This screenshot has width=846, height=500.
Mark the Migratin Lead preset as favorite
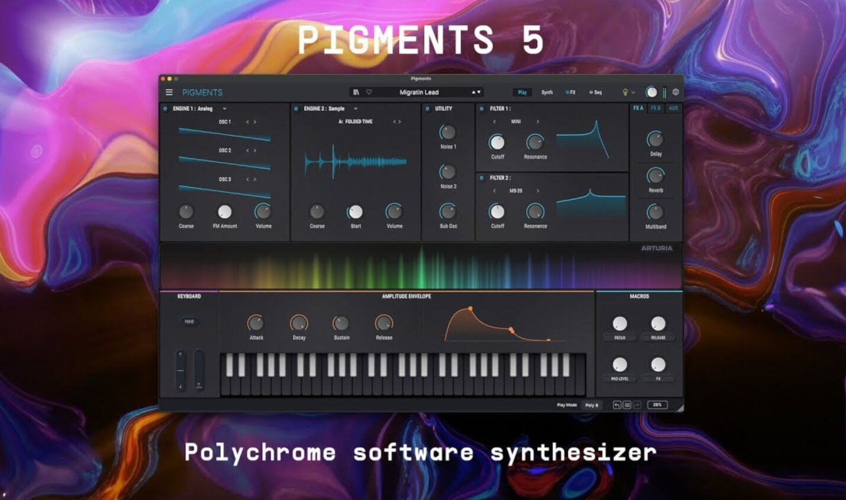point(369,92)
